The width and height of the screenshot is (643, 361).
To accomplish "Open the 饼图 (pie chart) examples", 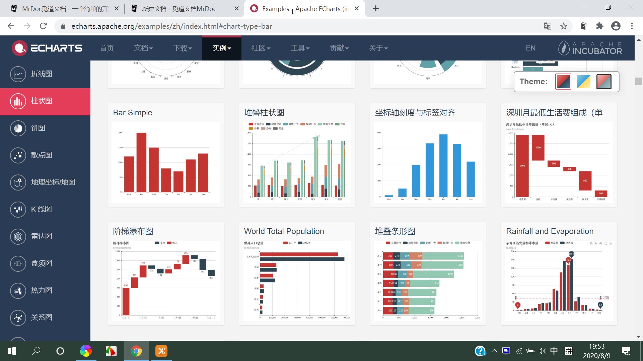I will tap(18, 128).
